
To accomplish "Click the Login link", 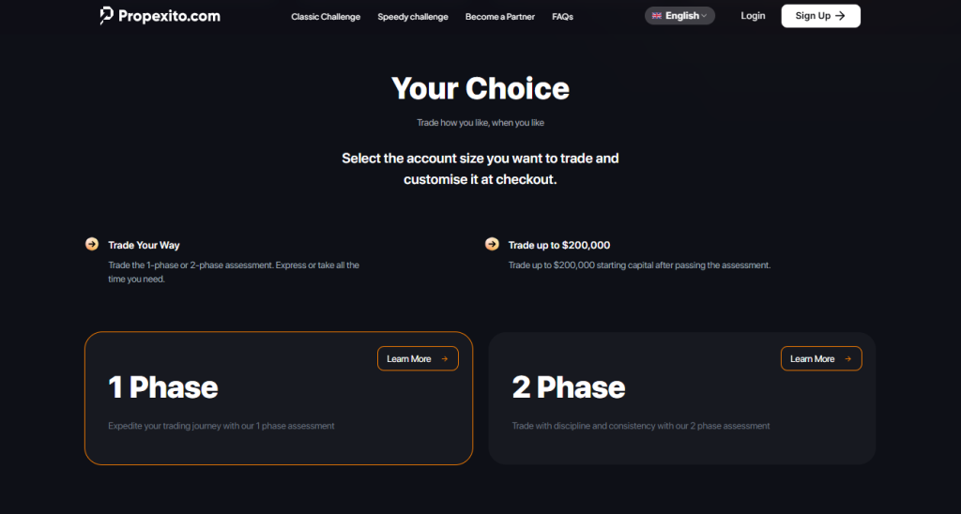I will click(753, 16).
